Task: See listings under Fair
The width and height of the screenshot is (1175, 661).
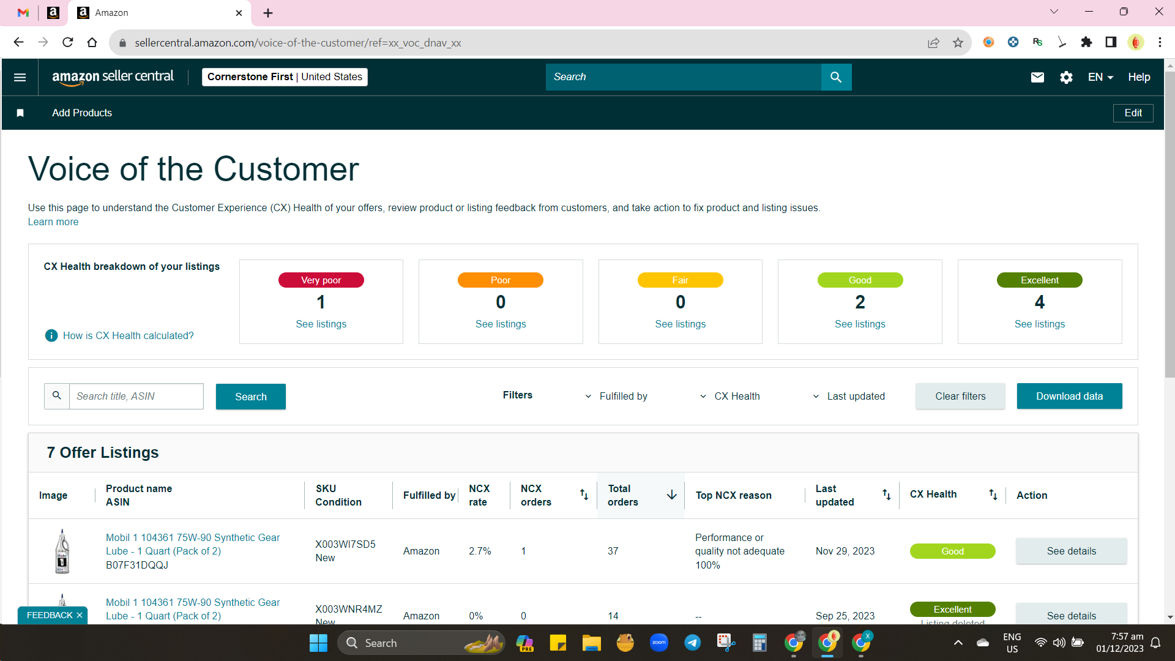Action: click(x=680, y=324)
